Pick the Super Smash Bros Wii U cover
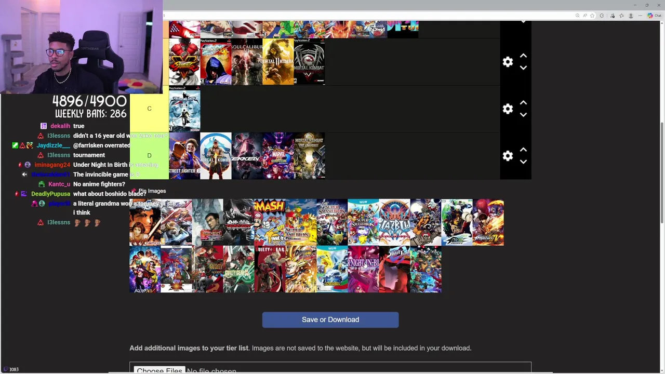The width and height of the screenshot is (665, 374). (x=363, y=222)
